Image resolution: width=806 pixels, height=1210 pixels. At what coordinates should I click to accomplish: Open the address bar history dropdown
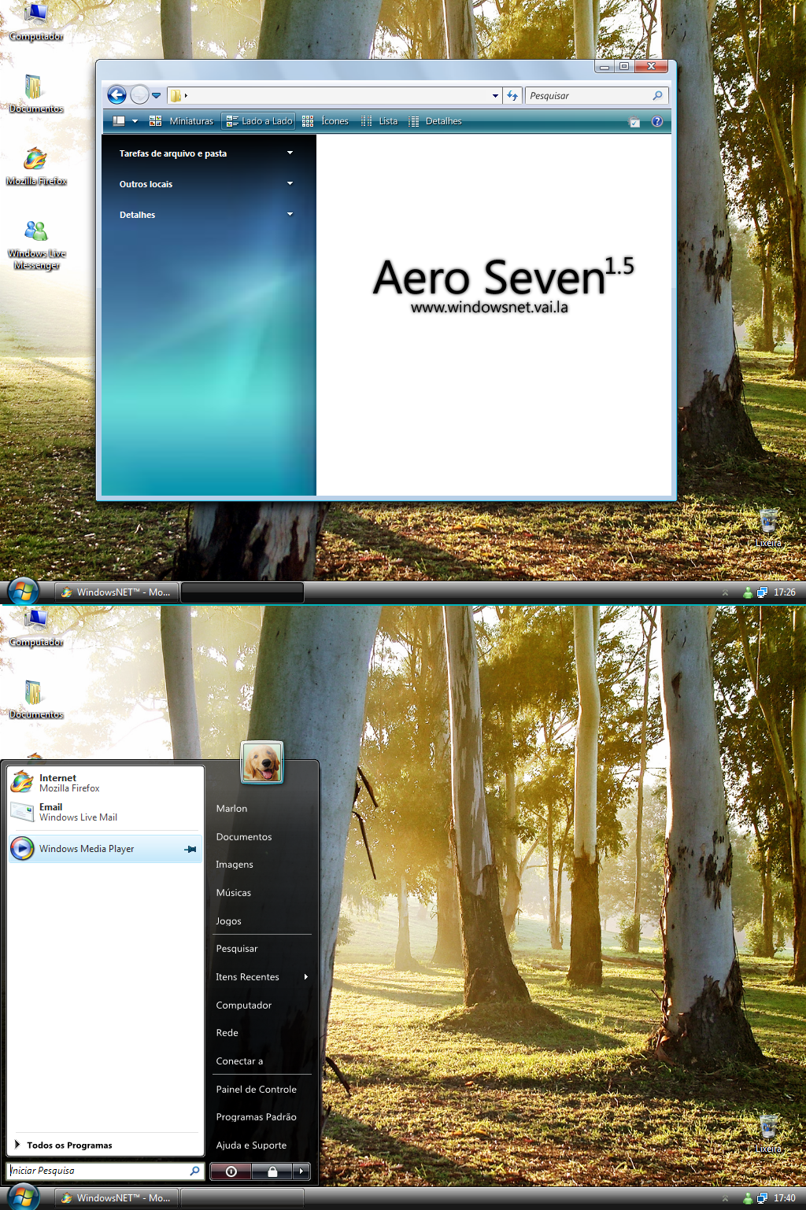tap(495, 96)
